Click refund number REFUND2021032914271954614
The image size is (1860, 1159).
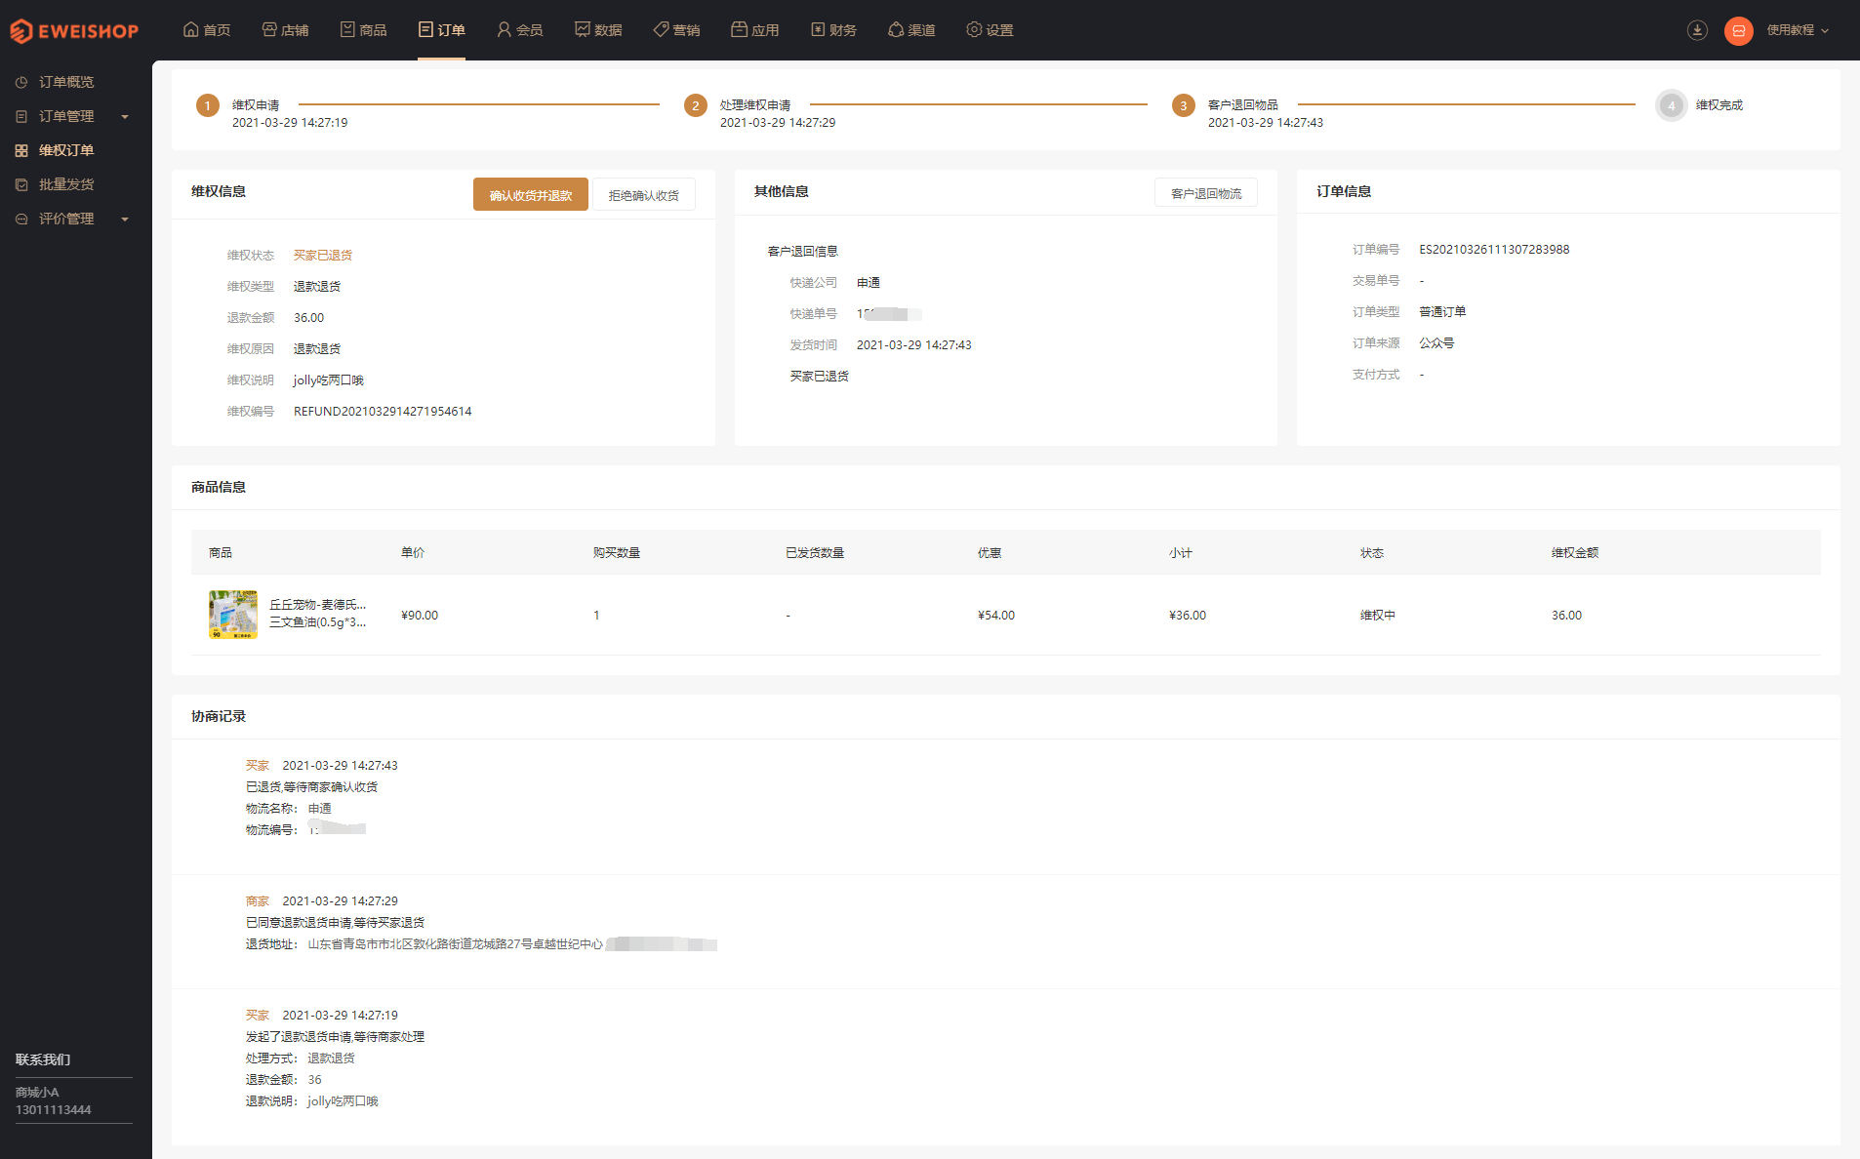383,412
